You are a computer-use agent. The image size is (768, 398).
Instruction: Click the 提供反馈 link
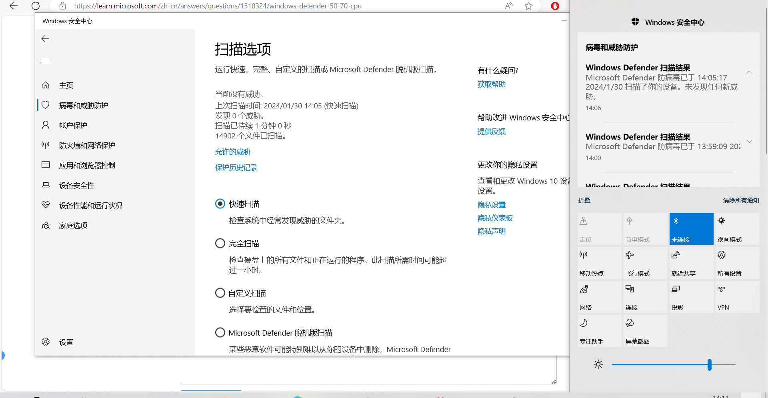[x=492, y=131]
